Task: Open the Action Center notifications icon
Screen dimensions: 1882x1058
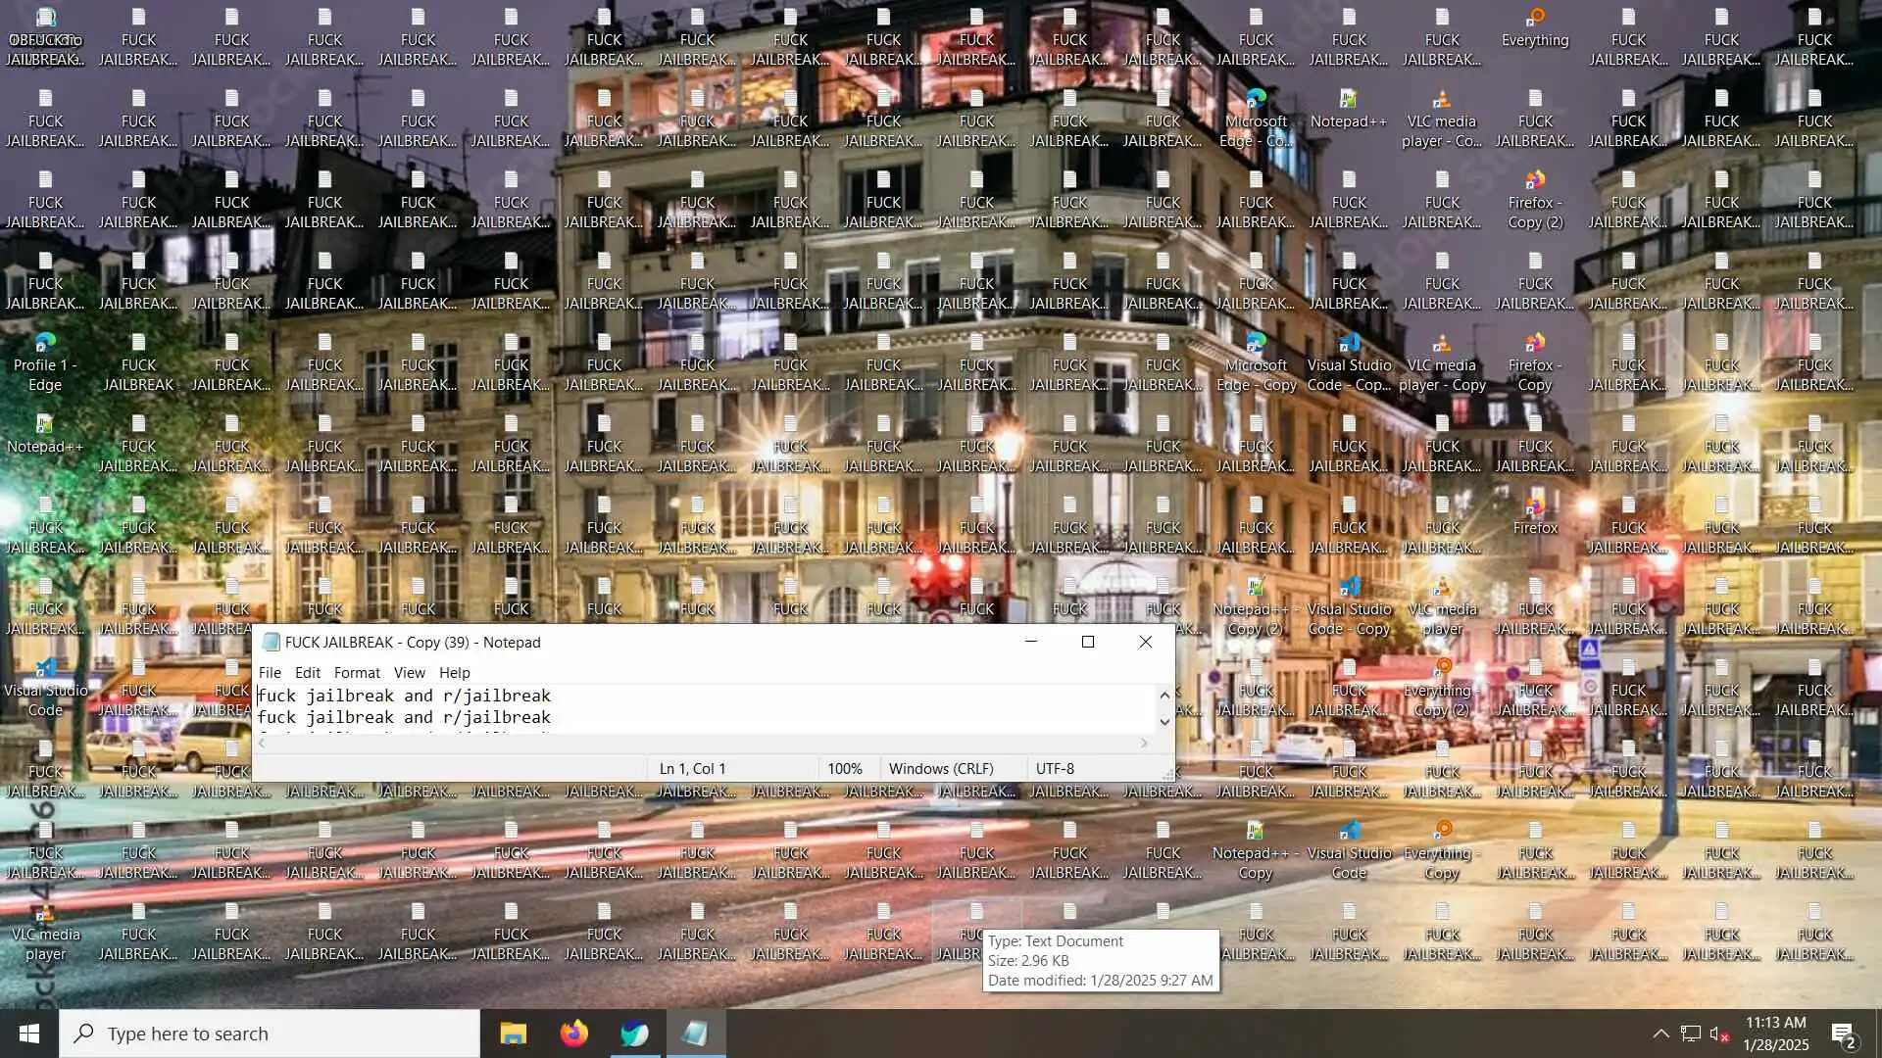Action: [x=1842, y=1034]
